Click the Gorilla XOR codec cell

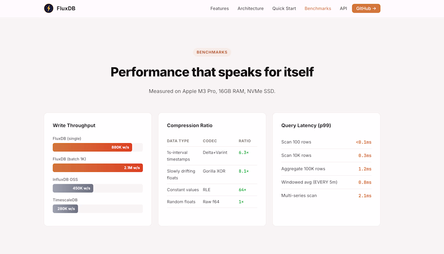pos(214,171)
